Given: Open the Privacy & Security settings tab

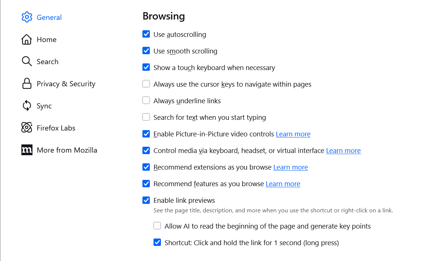Looking at the screenshot, I should (x=66, y=84).
